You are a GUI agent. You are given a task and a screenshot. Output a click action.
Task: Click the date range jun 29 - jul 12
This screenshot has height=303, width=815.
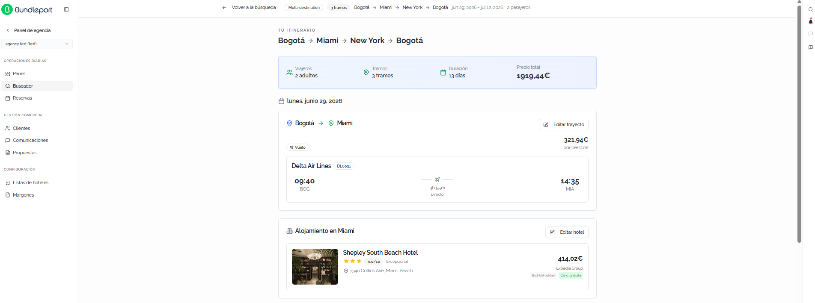[x=477, y=8]
